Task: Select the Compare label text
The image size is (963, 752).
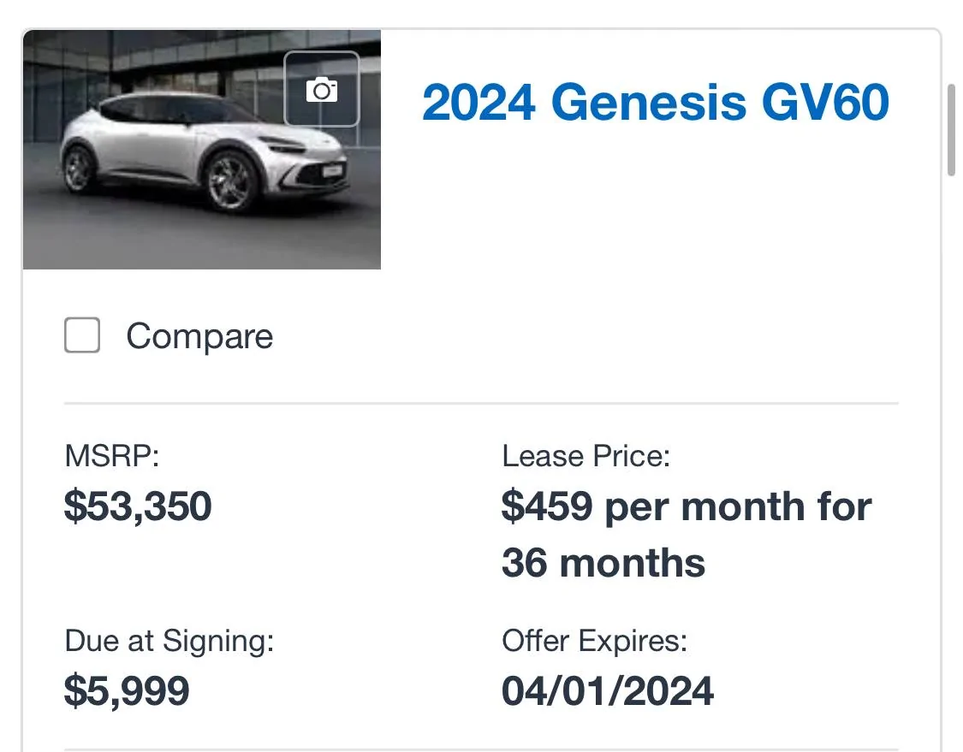Action: pyautogui.click(x=199, y=336)
